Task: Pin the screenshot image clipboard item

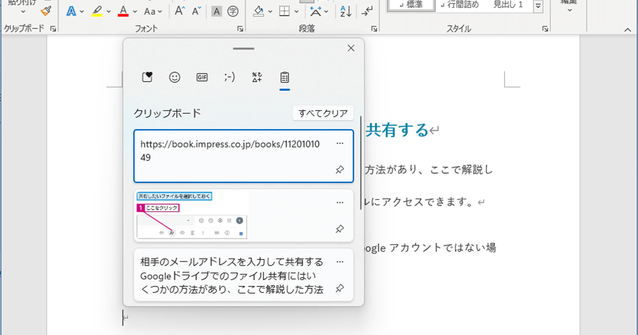Action: (x=340, y=229)
